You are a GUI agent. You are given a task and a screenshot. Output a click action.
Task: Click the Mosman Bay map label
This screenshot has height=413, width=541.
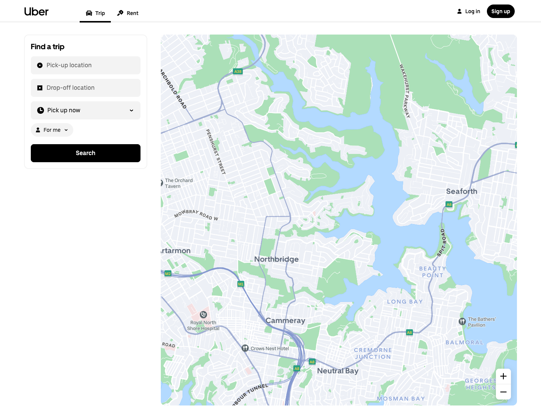pyautogui.click(x=401, y=399)
